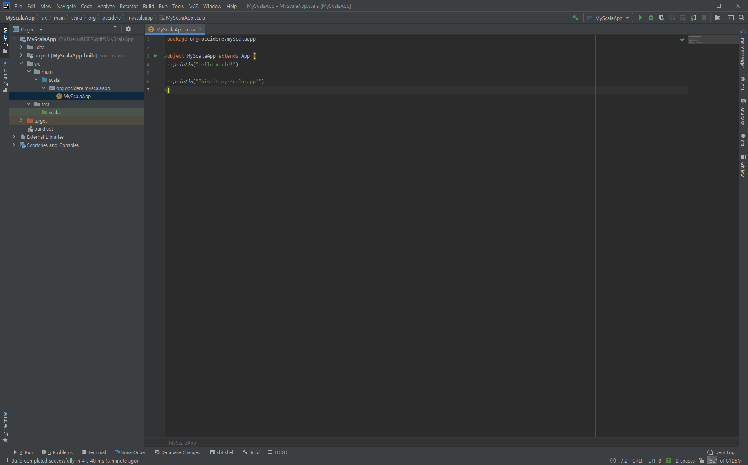Start debugging with the bug icon

tap(651, 18)
